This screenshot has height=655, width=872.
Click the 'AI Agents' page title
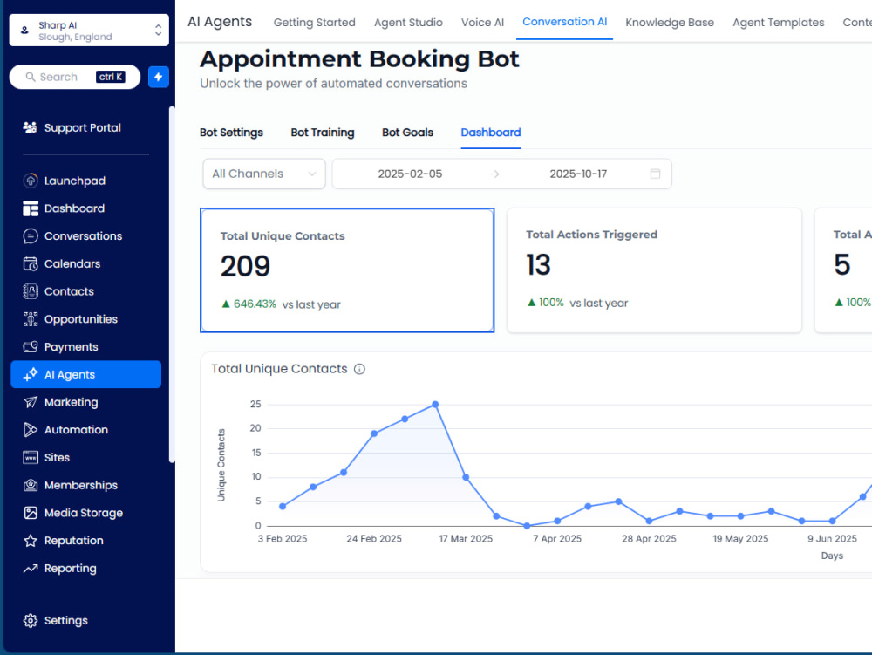pos(220,22)
